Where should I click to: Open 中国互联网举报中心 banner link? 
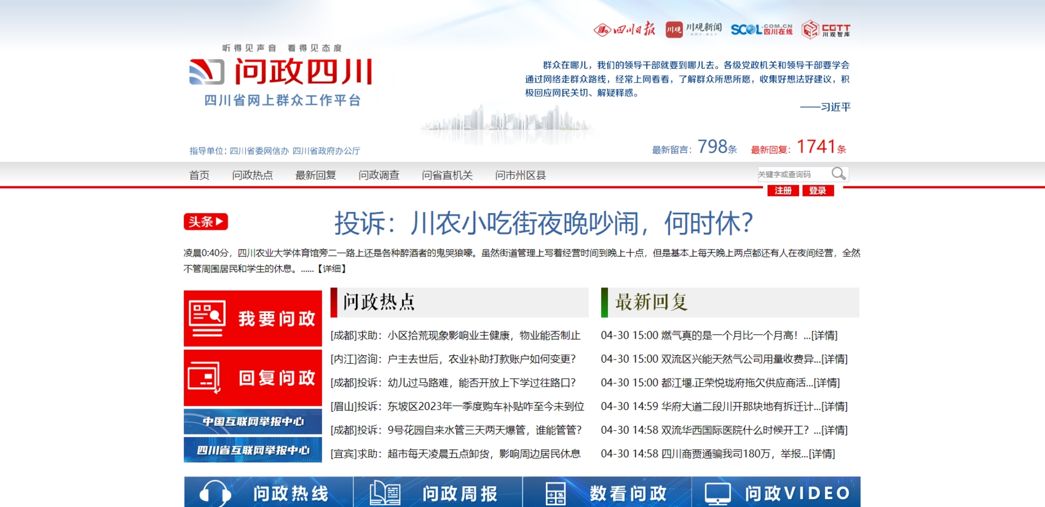point(253,422)
